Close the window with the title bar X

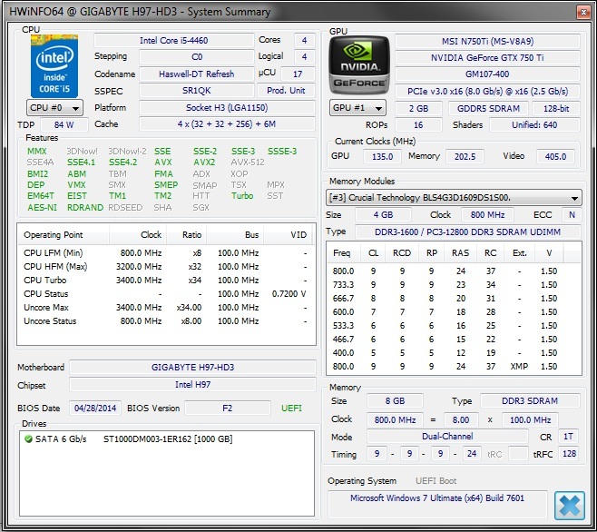[x=582, y=12]
